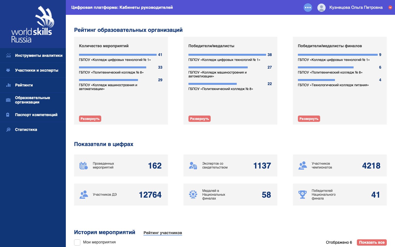395x247 pixels.
Task: Click the finals bar with value 9
Action: 338,55
